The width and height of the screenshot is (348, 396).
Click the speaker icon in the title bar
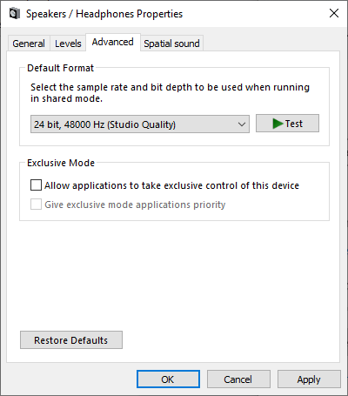click(15, 14)
